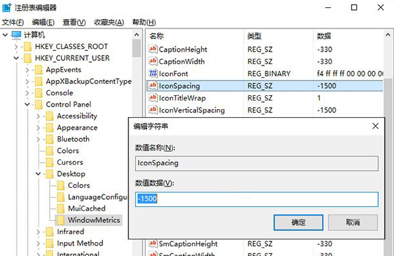Expand the Appearance key
Viewport: 394px width, 256px height.
(x=38, y=128)
